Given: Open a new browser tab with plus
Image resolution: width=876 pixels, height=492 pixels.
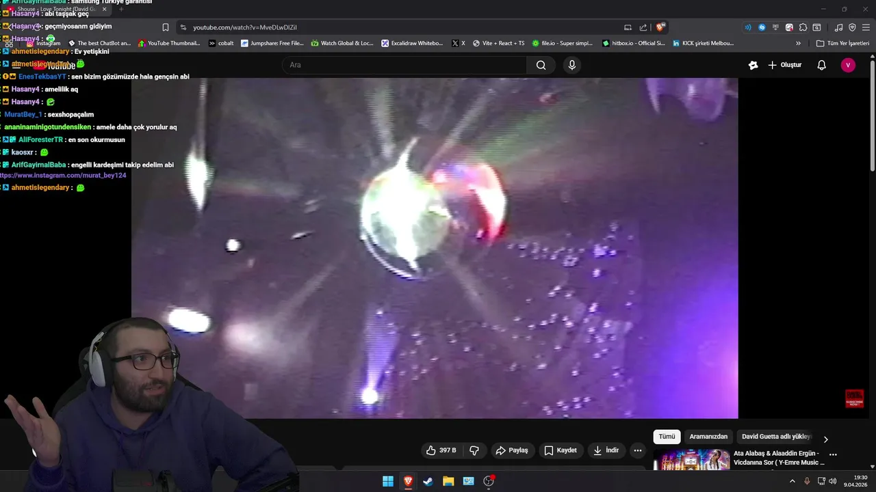Looking at the screenshot, I should (x=121, y=9).
